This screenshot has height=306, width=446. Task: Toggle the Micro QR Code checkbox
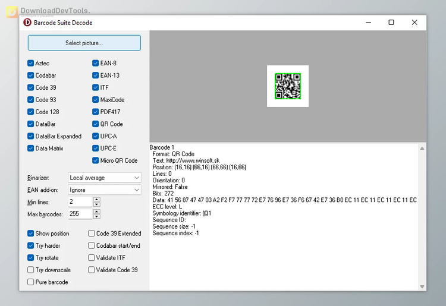[96, 160]
